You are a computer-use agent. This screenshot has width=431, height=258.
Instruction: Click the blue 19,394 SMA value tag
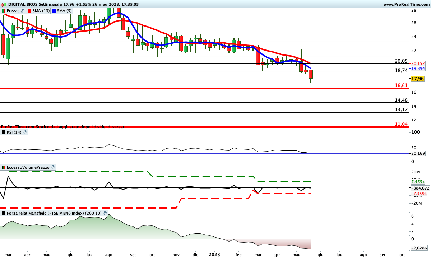click(419, 68)
